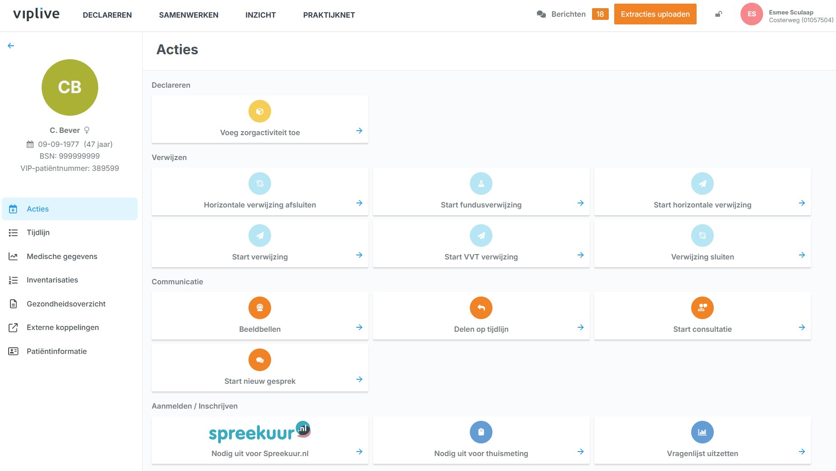Click the Start fundusverwijzing flask icon
836x471 pixels.
click(481, 184)
